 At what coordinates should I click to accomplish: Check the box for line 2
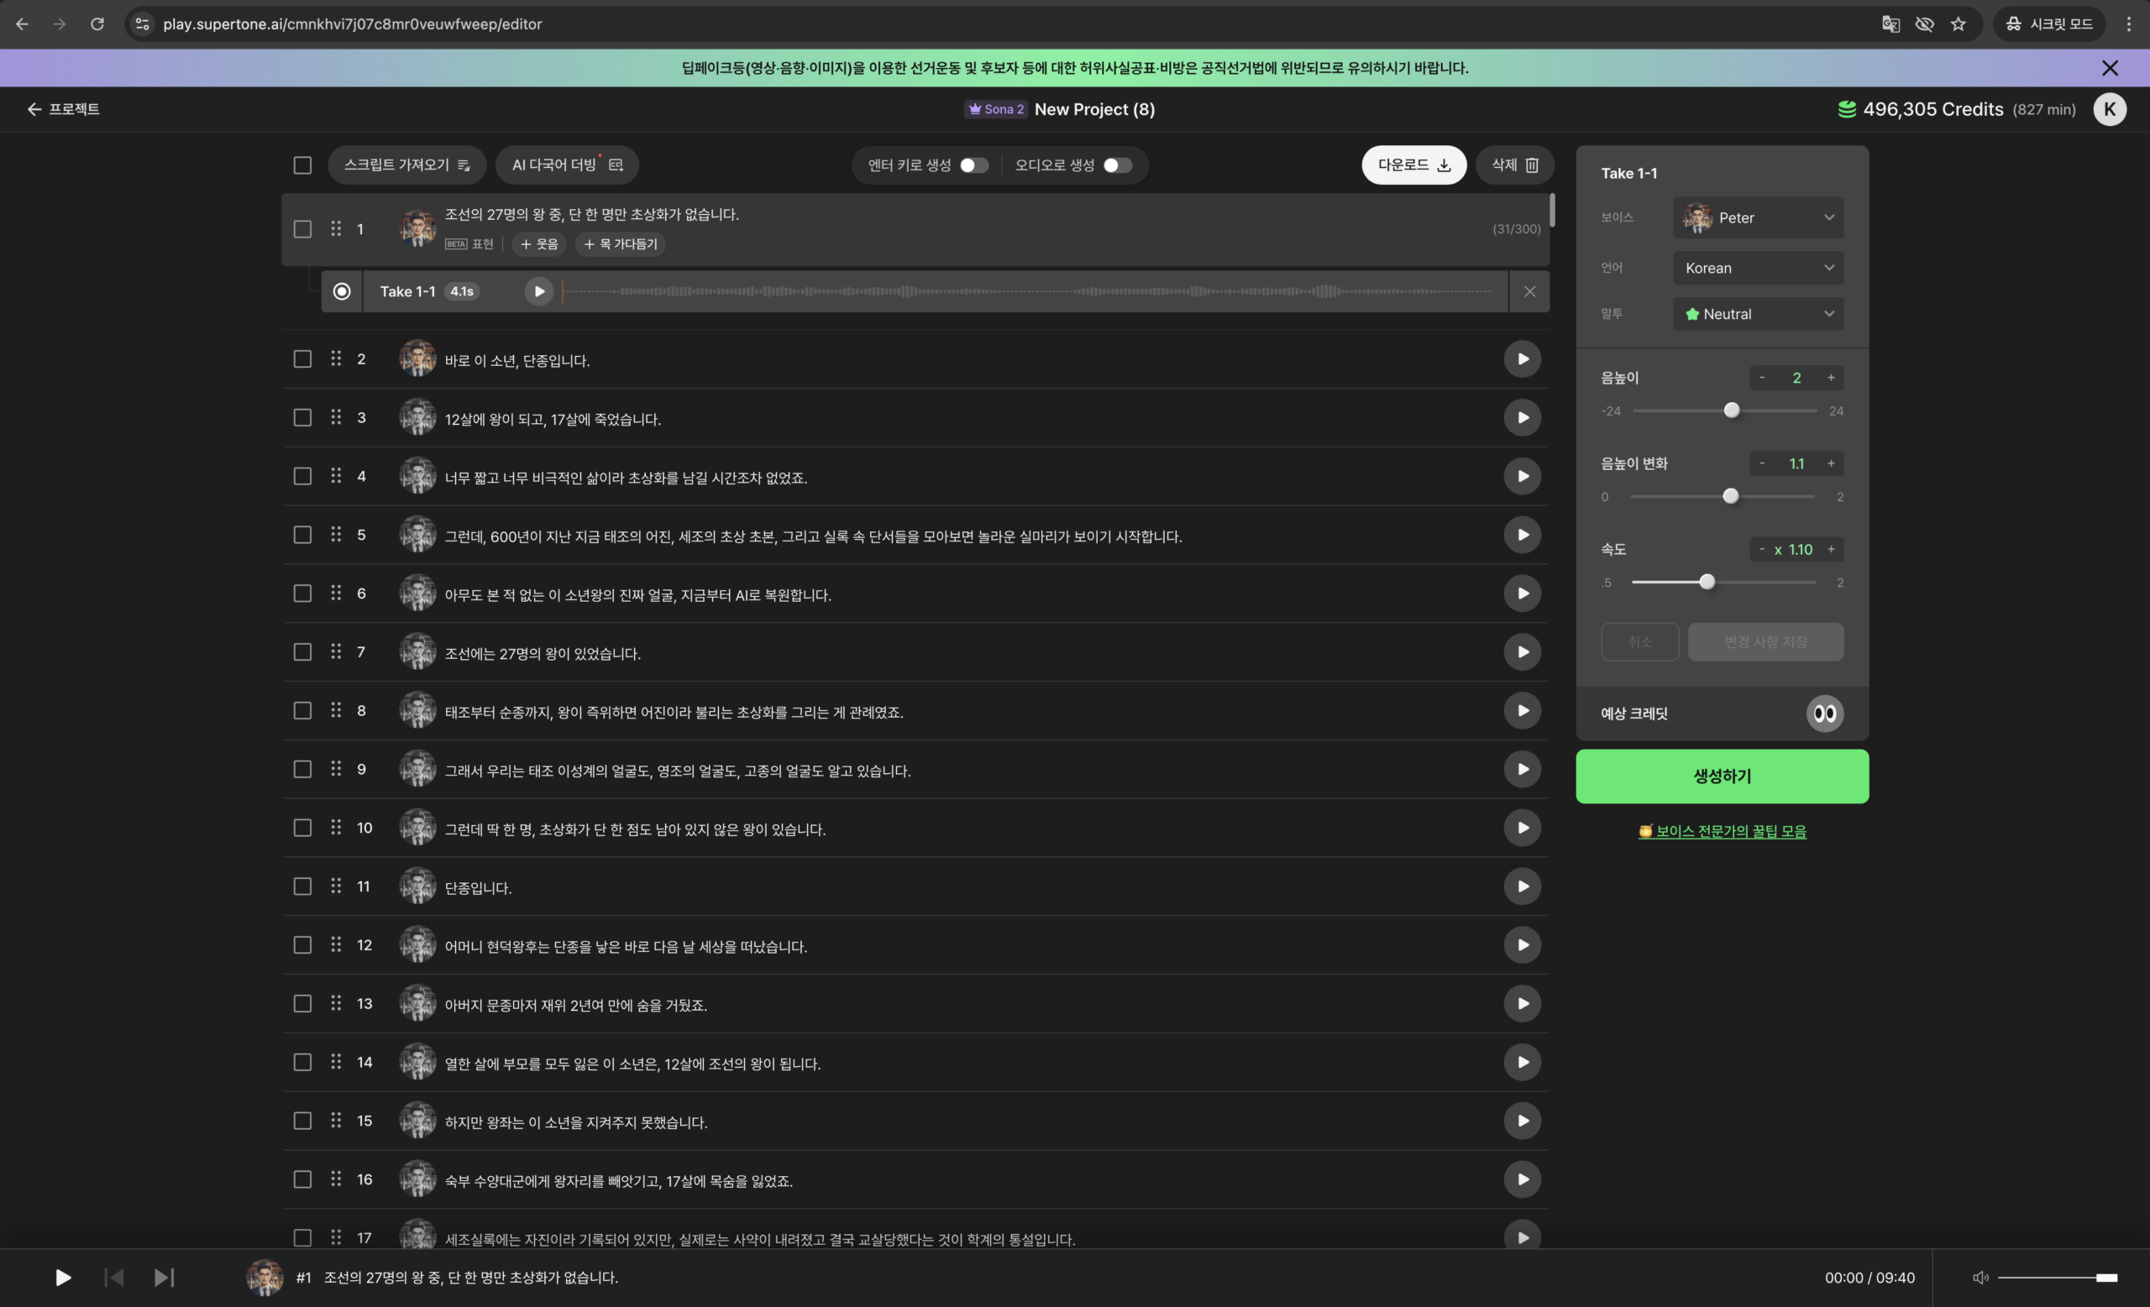tap(303, 359)
